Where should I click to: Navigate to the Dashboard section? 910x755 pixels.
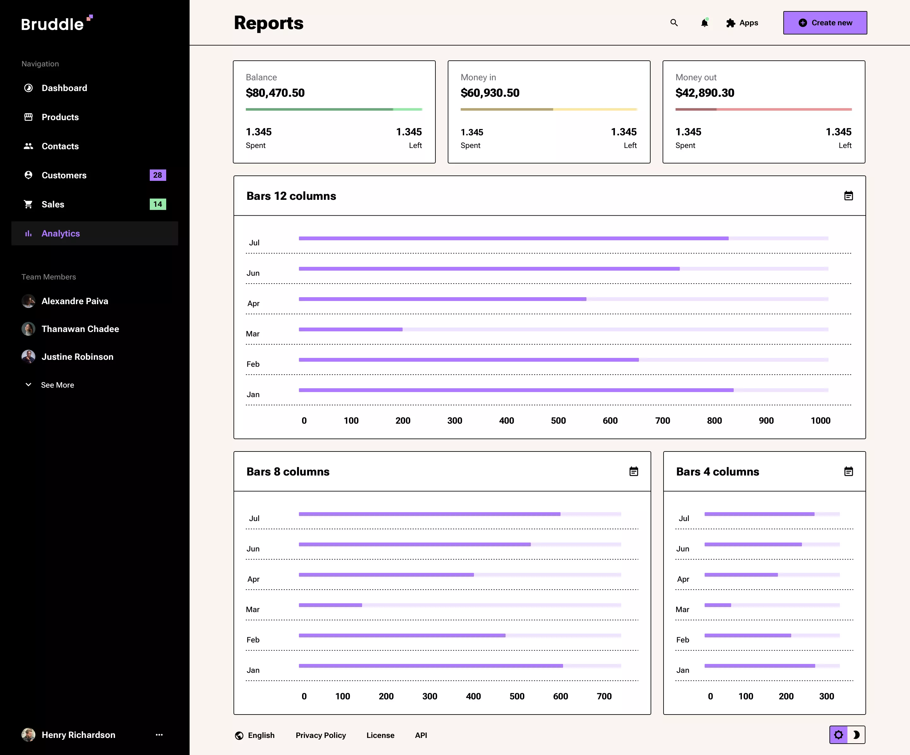[x=64, y=88]
